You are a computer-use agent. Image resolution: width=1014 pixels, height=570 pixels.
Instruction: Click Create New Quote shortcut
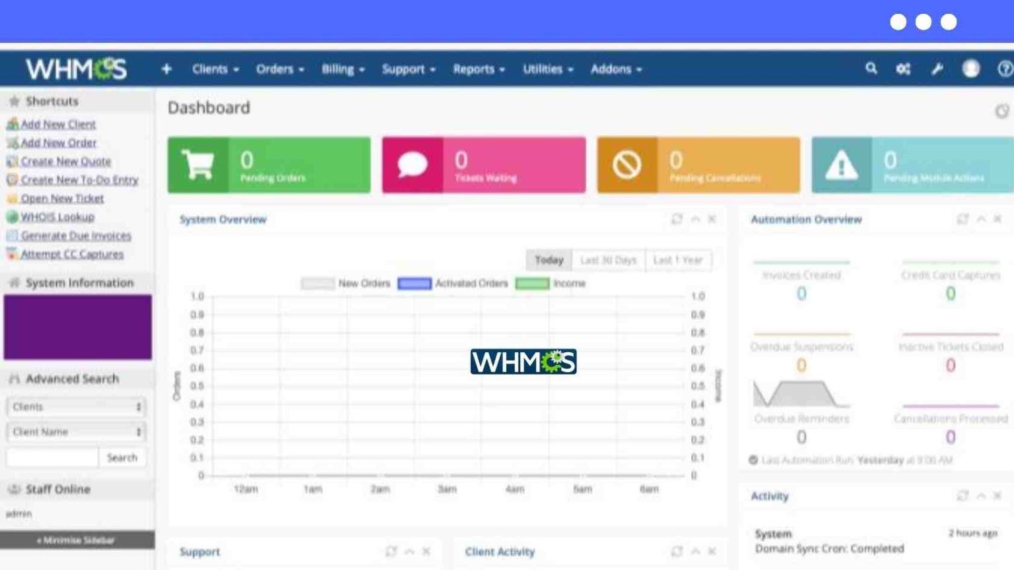coord(65,161)
